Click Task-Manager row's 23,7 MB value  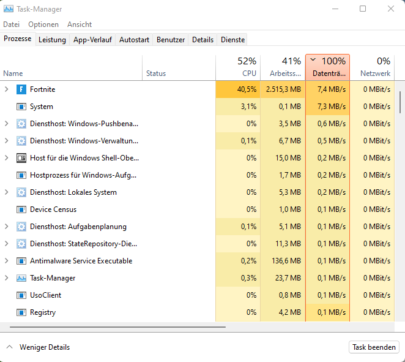(x=288, y=278)
